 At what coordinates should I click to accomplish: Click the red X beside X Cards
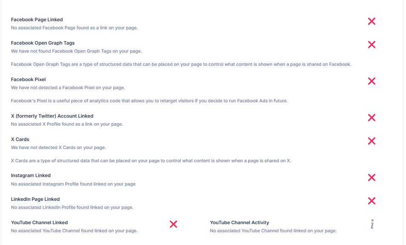click(372, 141)
